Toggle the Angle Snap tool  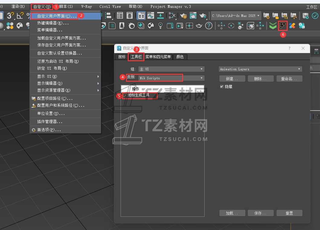[20, 16]
